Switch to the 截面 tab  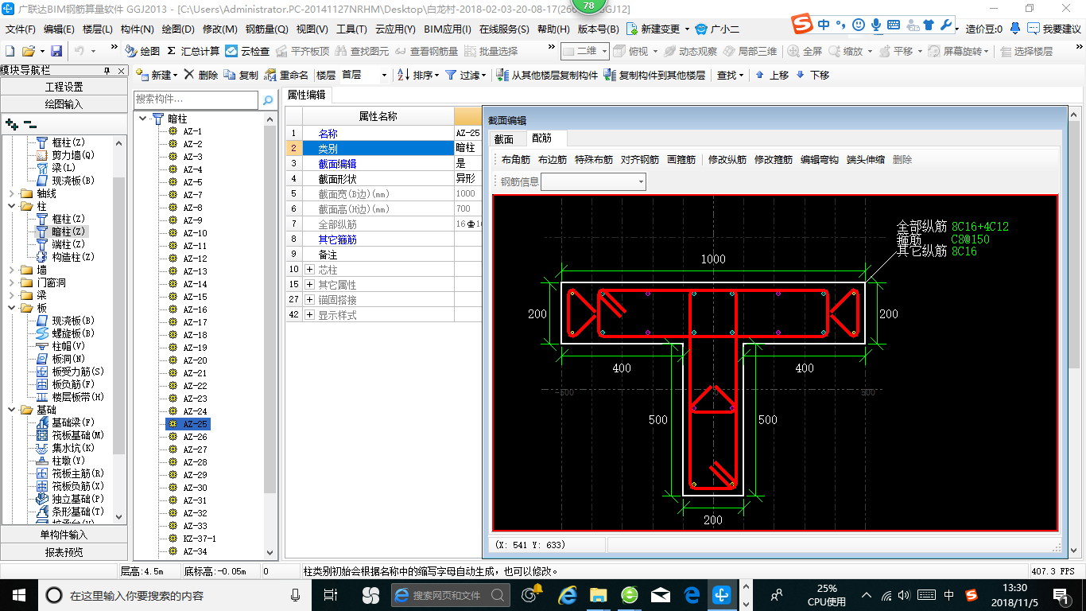pyautogui.click(x=503, y=139)
